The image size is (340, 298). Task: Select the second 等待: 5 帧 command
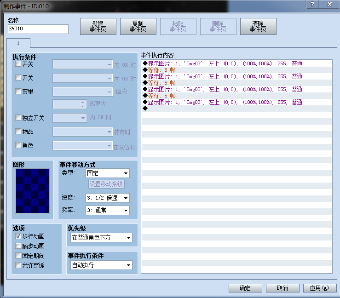point(237,83)
